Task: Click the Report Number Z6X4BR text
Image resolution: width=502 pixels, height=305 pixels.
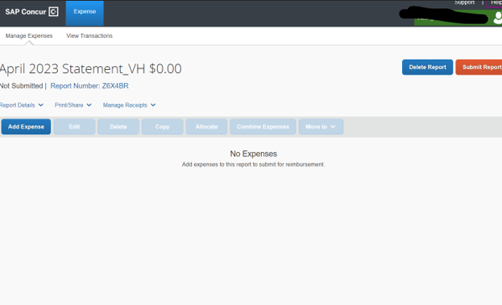Action: pyautogui.click(x=89, y=86)
